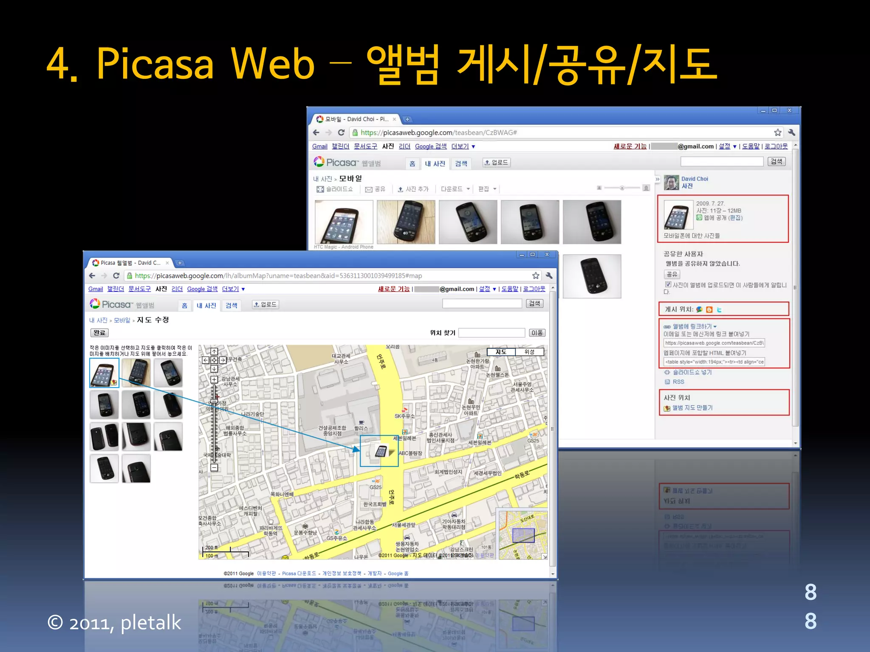Bookmark the album page with the star
The height and width of the screenshot is (652, 870).
(777, 132)
